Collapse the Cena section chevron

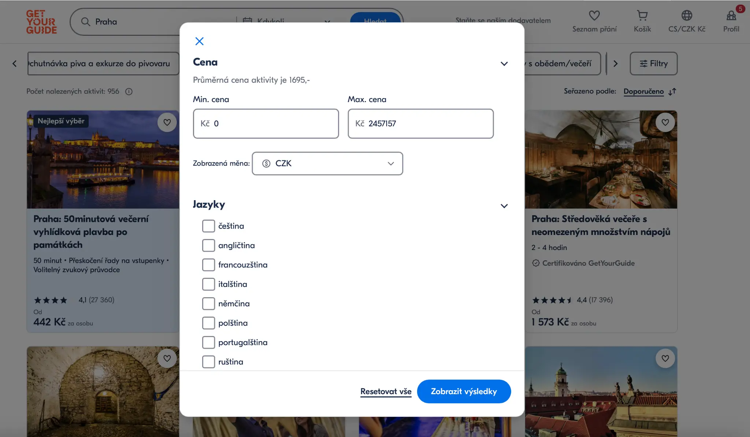point(504,64)
